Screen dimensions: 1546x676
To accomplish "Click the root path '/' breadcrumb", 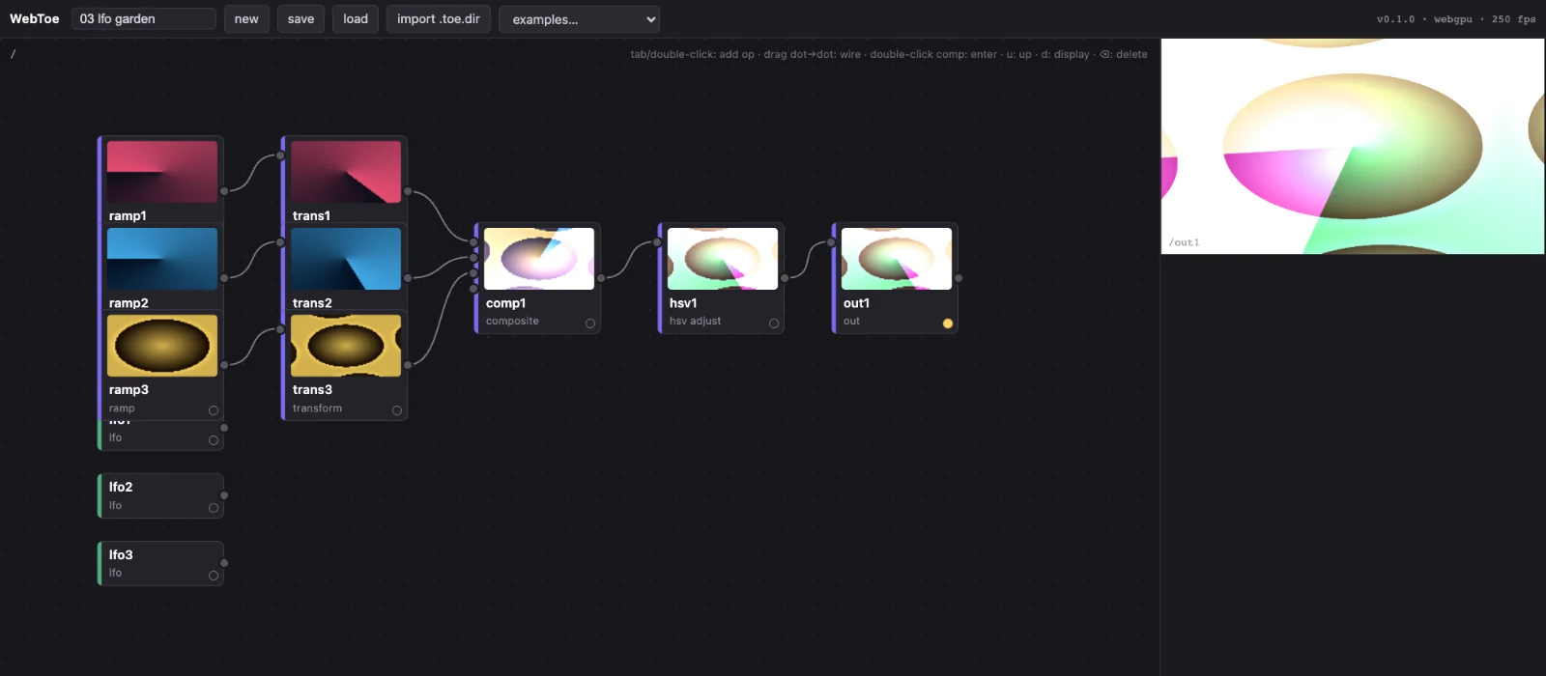I will pos(13,54).
